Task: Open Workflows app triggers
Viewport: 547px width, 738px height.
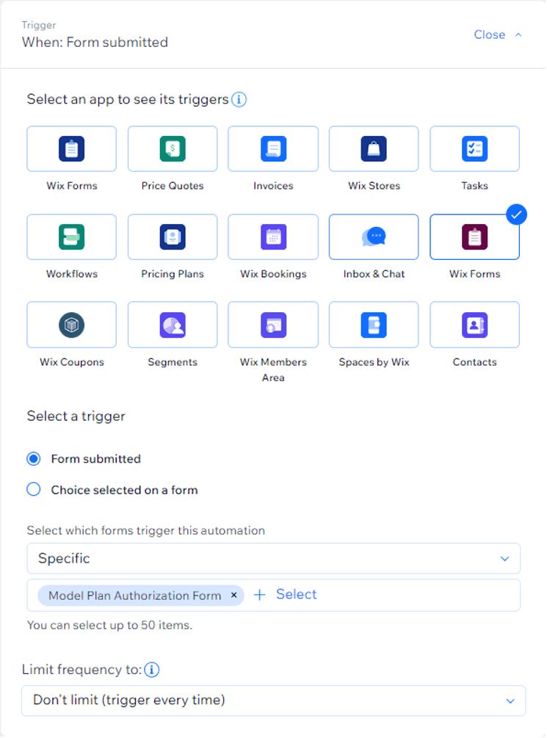Action: click(x=71, y=236)
